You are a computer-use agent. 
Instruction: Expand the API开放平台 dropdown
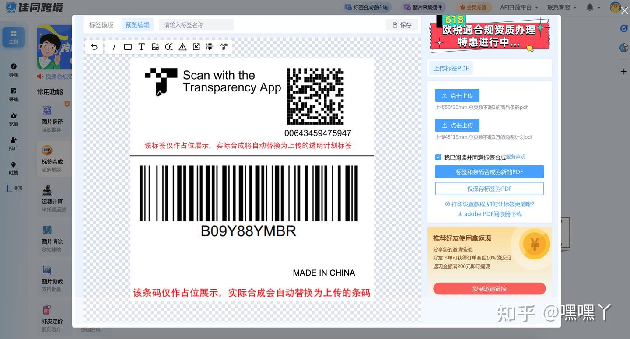520,7
